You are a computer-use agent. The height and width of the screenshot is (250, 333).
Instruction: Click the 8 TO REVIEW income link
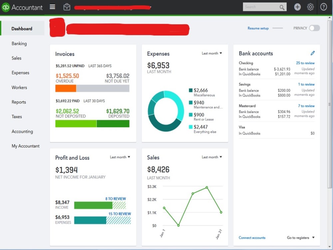pos(116,199)
